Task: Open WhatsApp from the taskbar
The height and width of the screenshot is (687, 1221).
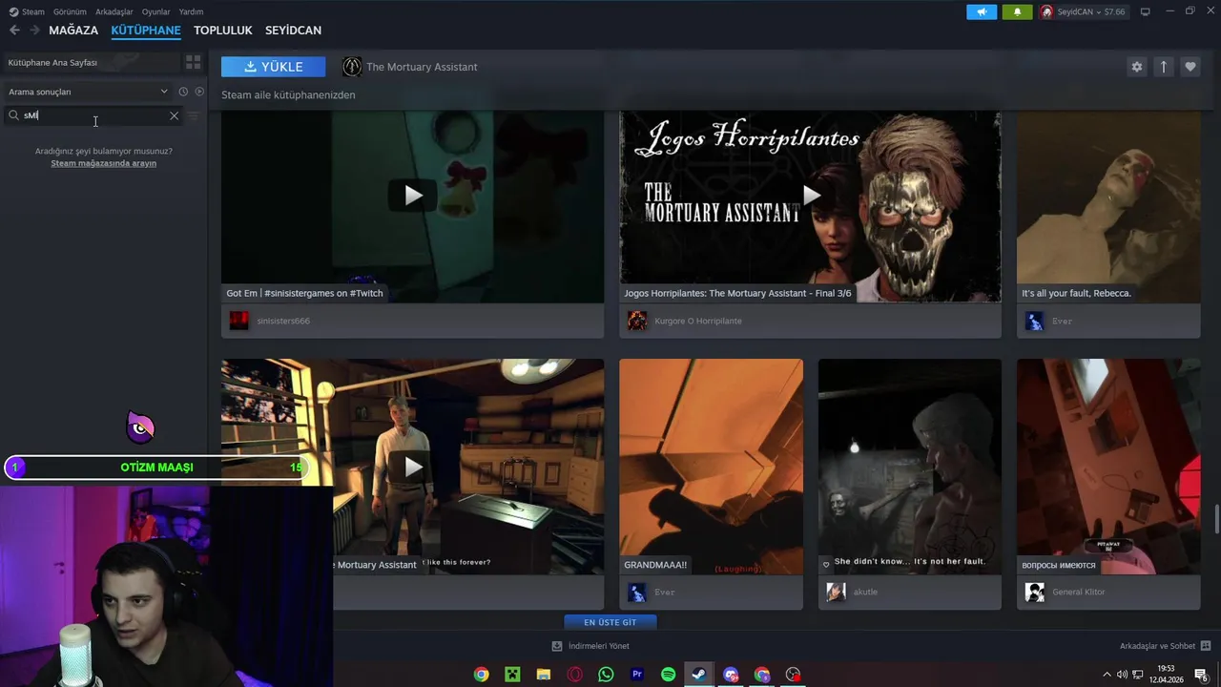Action: (x=606, y=675)
